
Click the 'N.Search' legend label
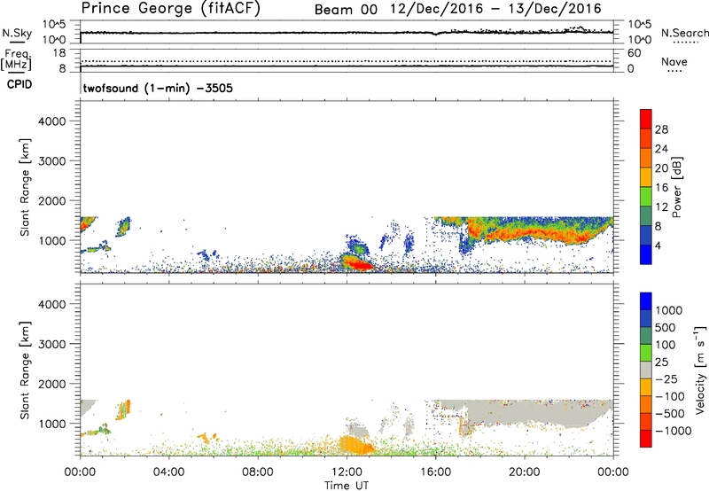pyautogui.click(x=684, y=33)
